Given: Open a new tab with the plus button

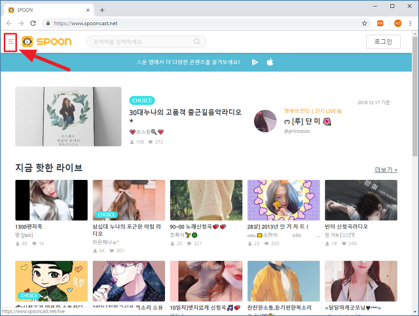Looking at the screenshot, I should click(x=102, y=10).
